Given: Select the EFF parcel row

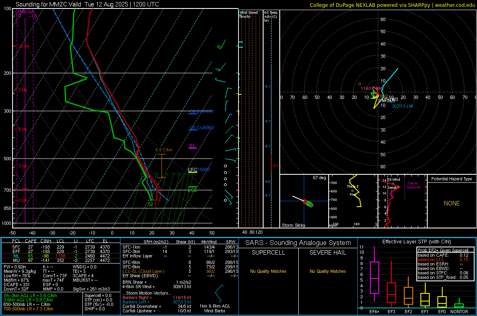Looking at the screenshot, I should (x=61, y=251).
